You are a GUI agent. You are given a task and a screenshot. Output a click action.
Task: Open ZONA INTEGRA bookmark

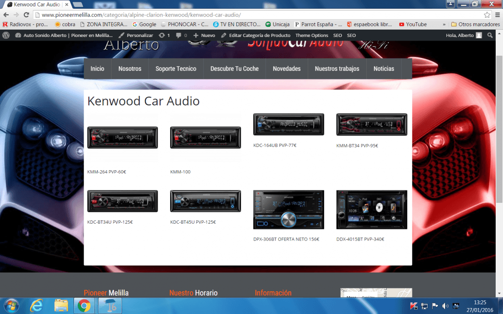104,24
